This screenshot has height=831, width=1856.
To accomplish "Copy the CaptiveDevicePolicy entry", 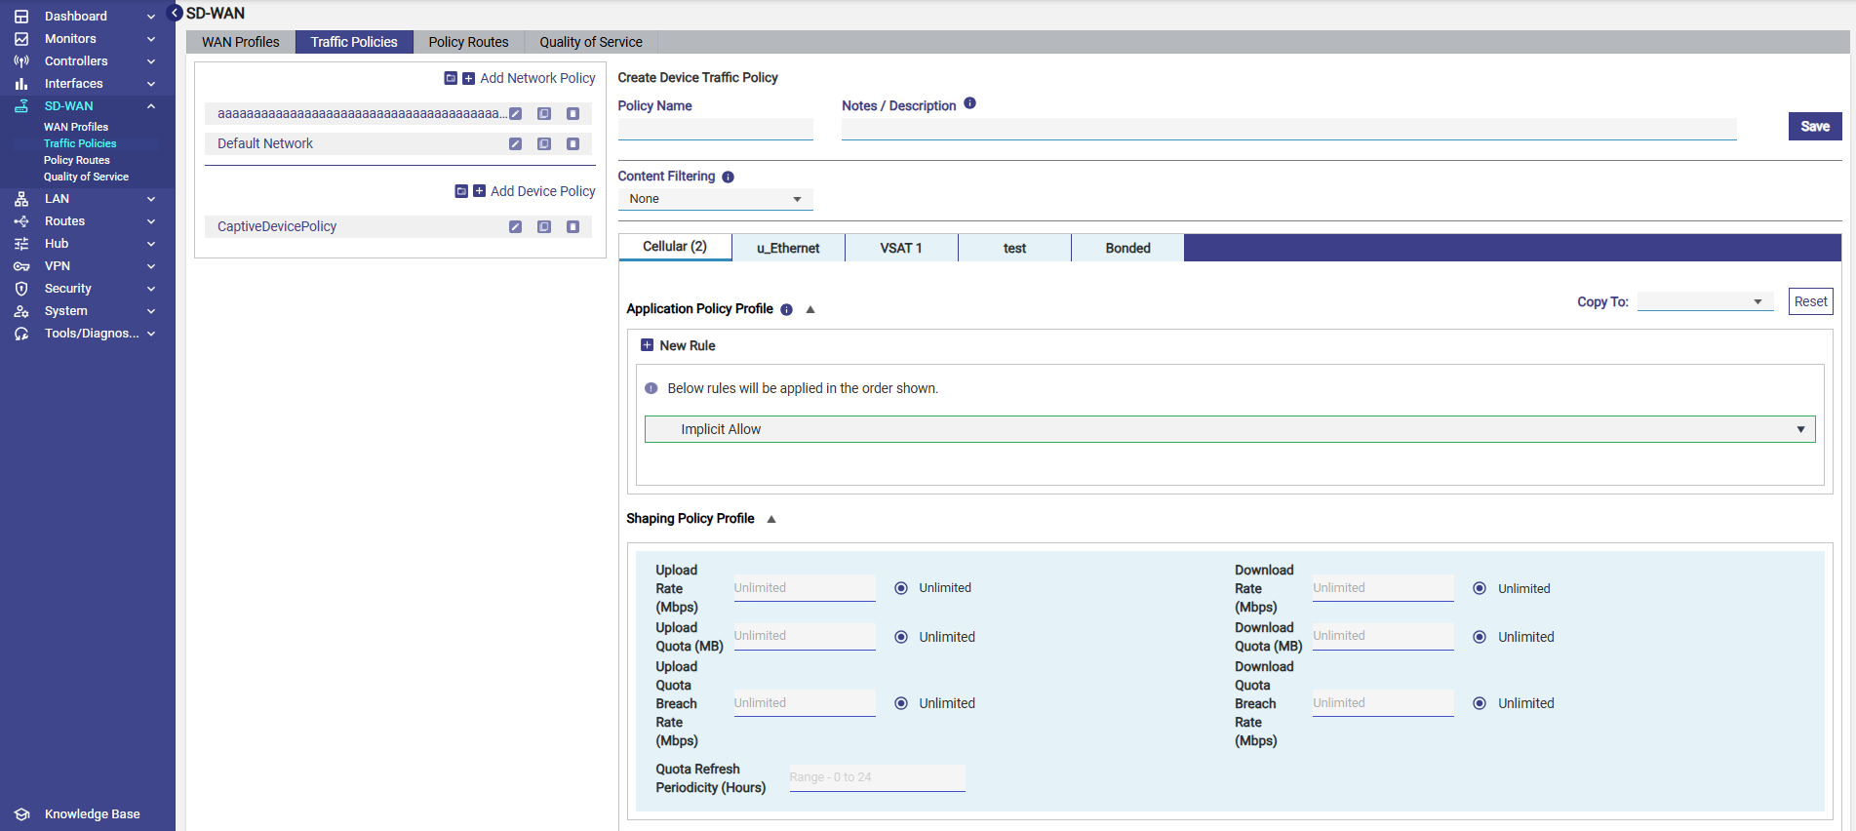I will pos(544,227).
